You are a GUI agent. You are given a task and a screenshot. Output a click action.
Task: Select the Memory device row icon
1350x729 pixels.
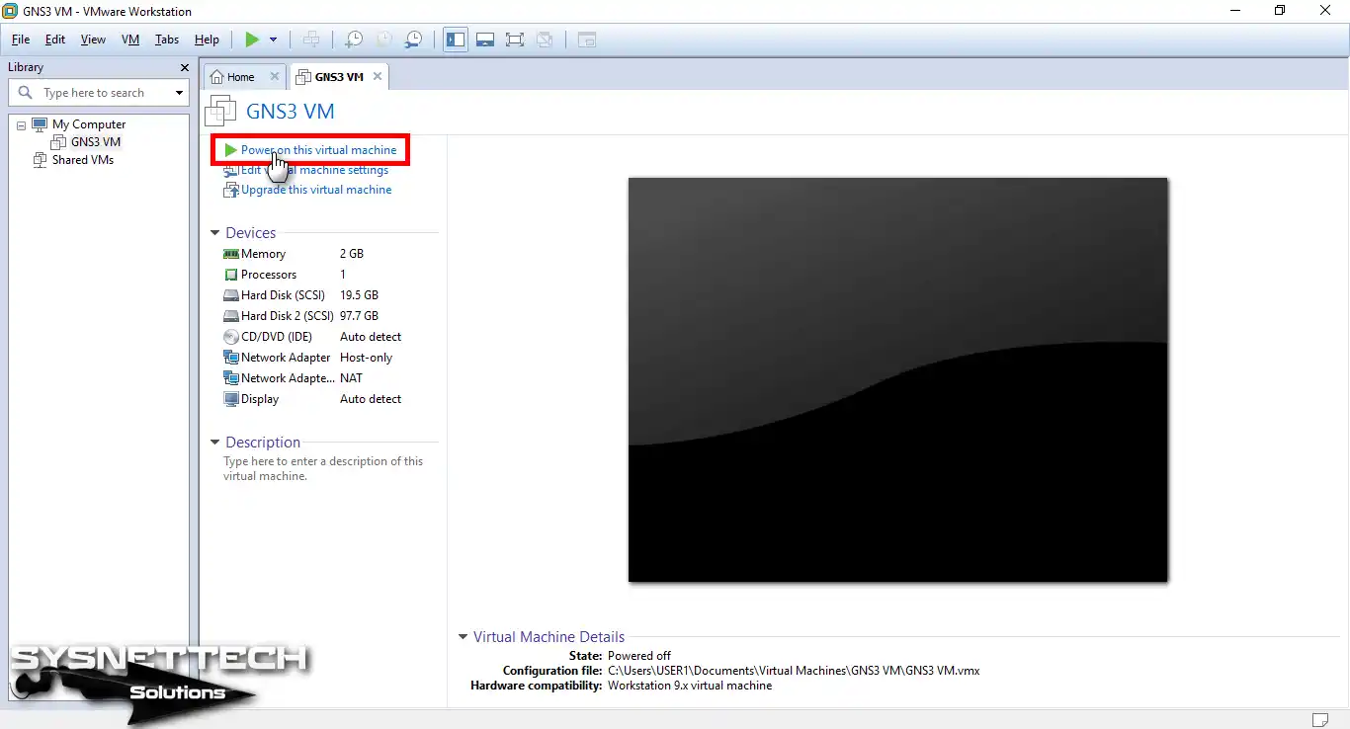tap(231, 254)
